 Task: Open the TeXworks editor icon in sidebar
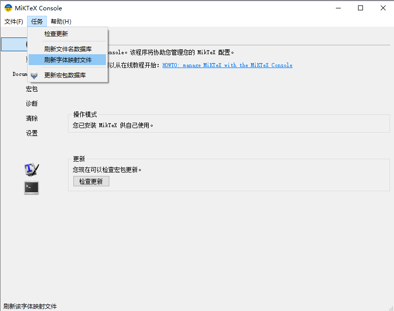[32, 169]
